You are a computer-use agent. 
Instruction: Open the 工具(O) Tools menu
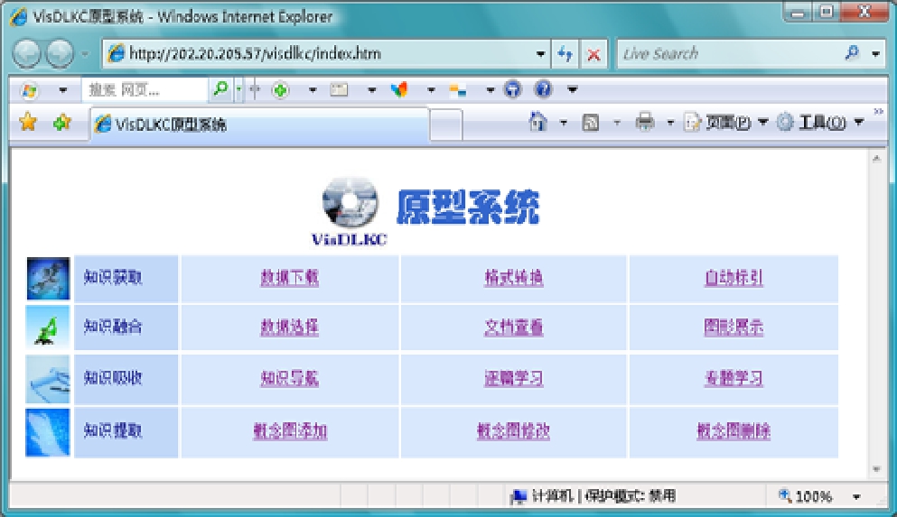(x=820, y=122)
